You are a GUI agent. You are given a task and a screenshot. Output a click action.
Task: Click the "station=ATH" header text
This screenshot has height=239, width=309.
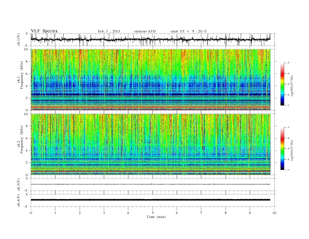(x=145, y=31)
